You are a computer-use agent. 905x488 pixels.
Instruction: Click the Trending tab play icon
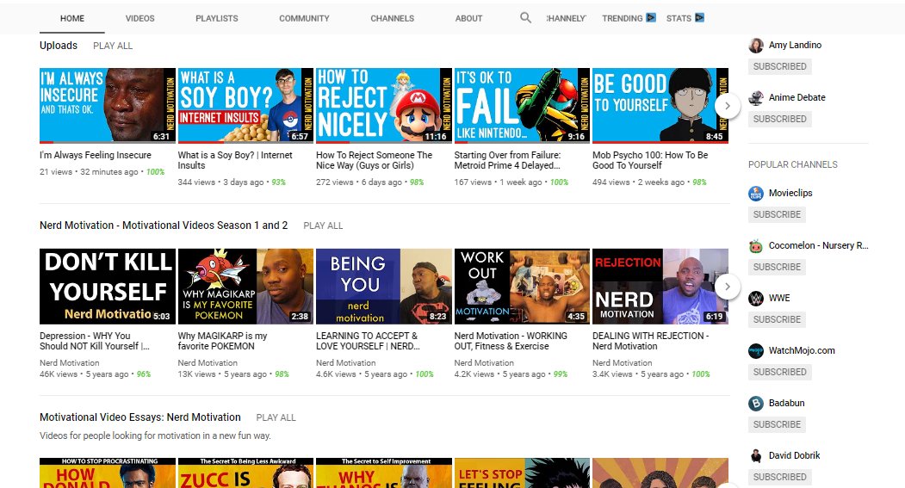(650, 17)
